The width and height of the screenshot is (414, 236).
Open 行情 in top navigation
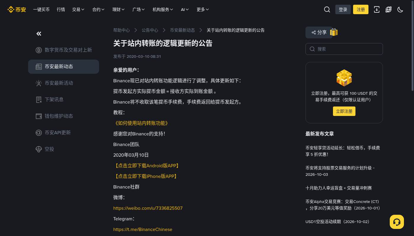pyautogui.click(x=61, y=9)
